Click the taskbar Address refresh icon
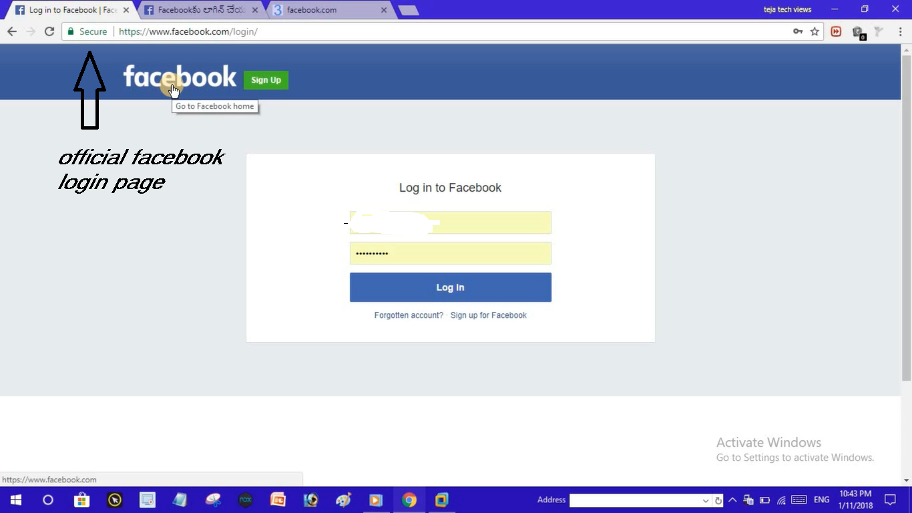The width and height of the screenshot is (912, 513). 718,500
